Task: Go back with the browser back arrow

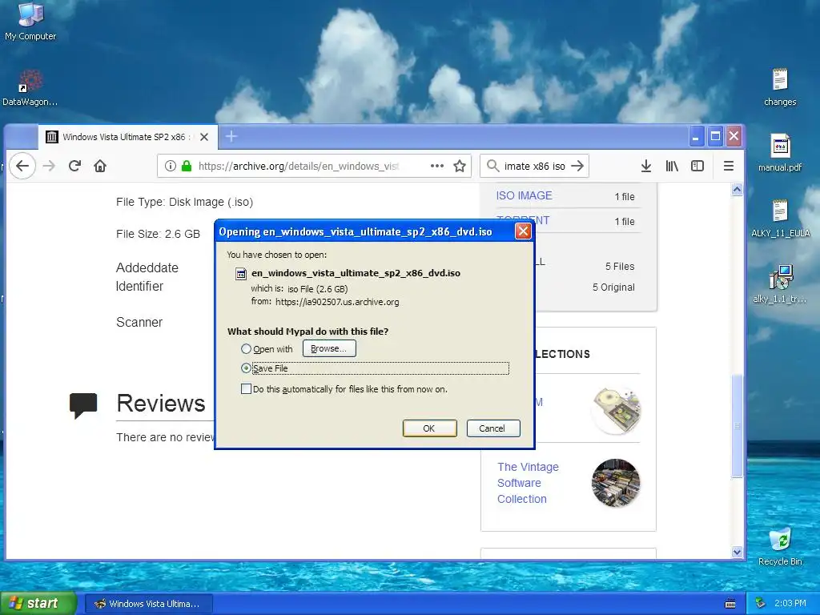Action: (22, 166)
